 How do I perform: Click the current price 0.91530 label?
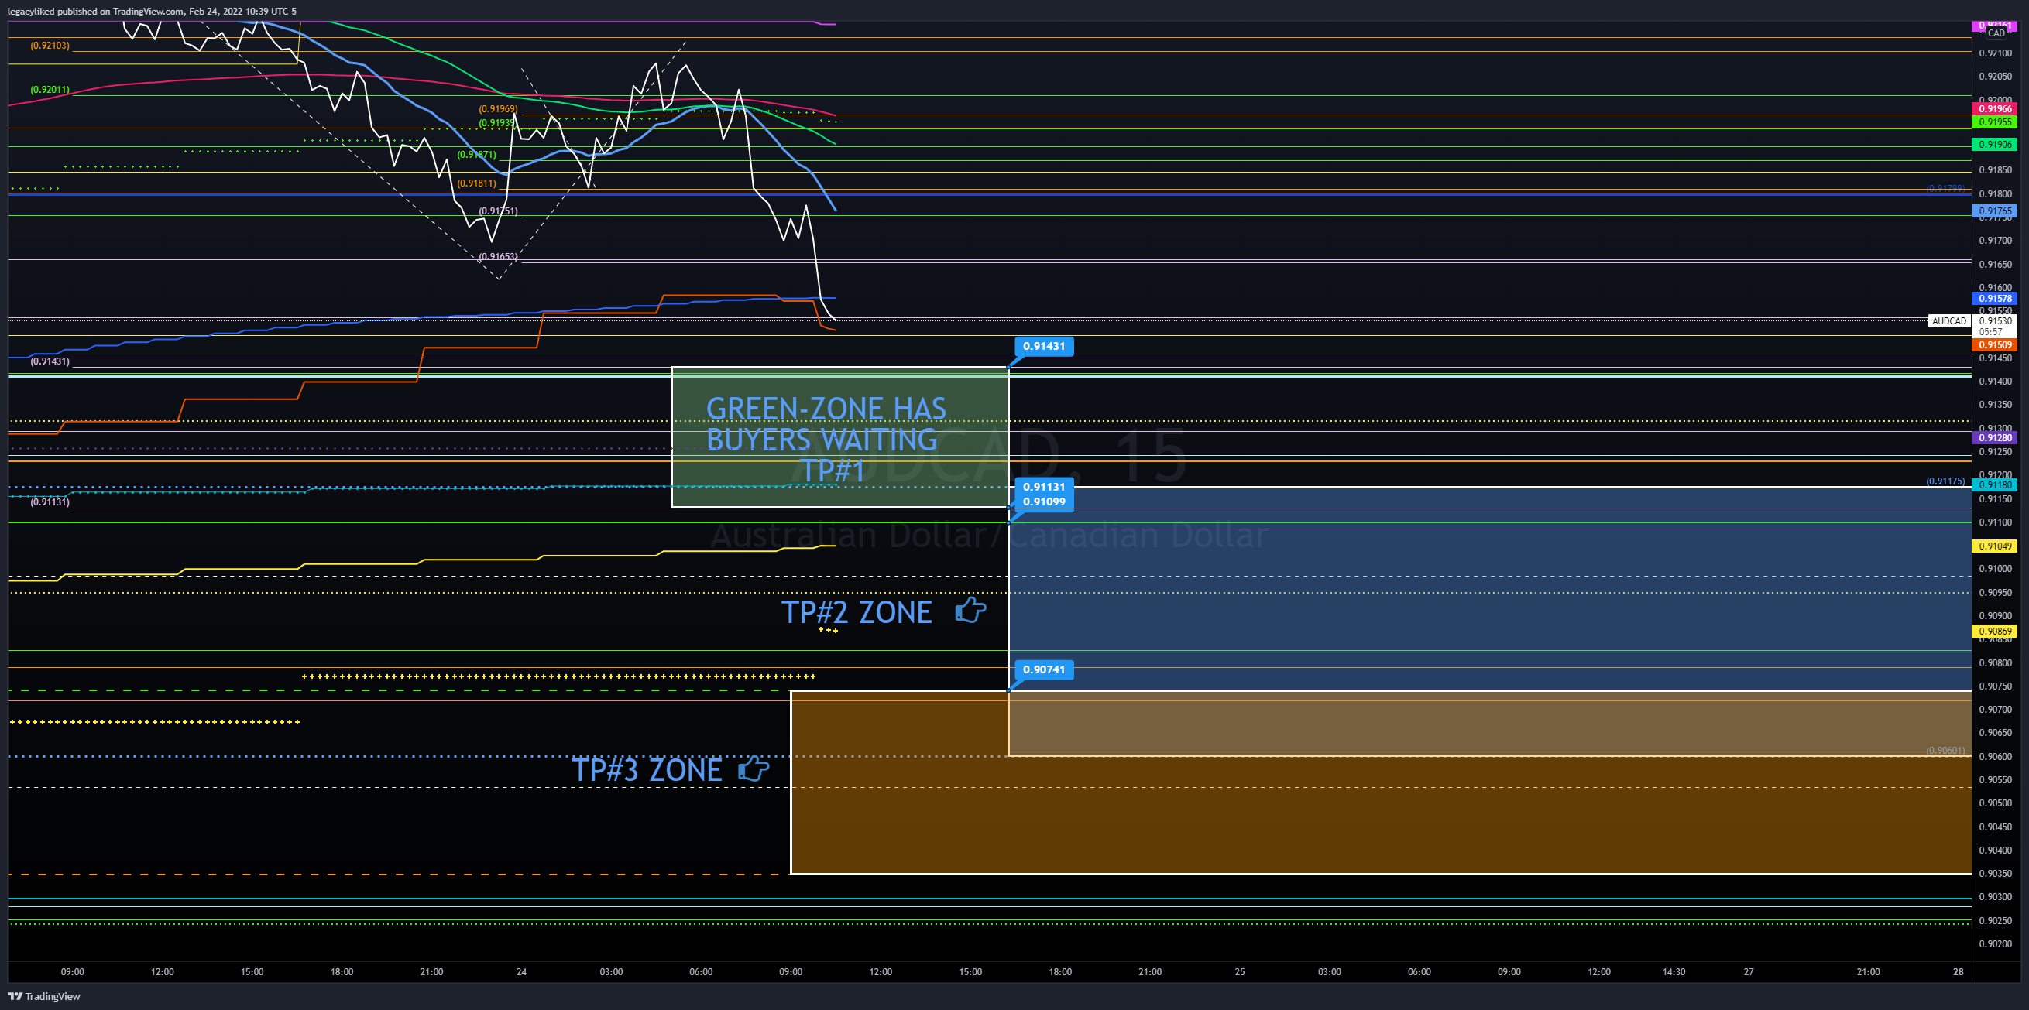coord(1995,320)
